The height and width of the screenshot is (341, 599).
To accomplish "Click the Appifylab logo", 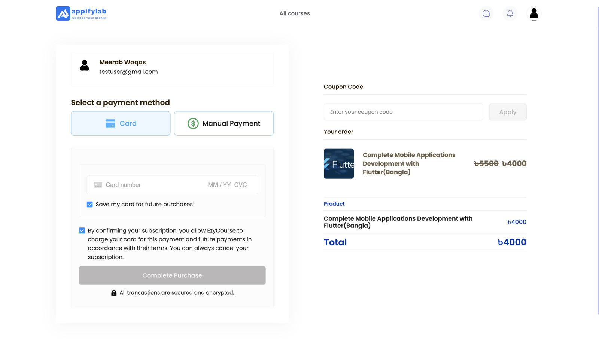I will (81, 13).
